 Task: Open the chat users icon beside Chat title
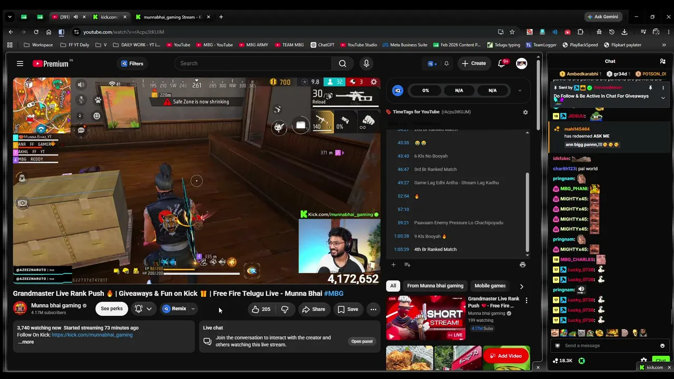[x=662, y=62]
